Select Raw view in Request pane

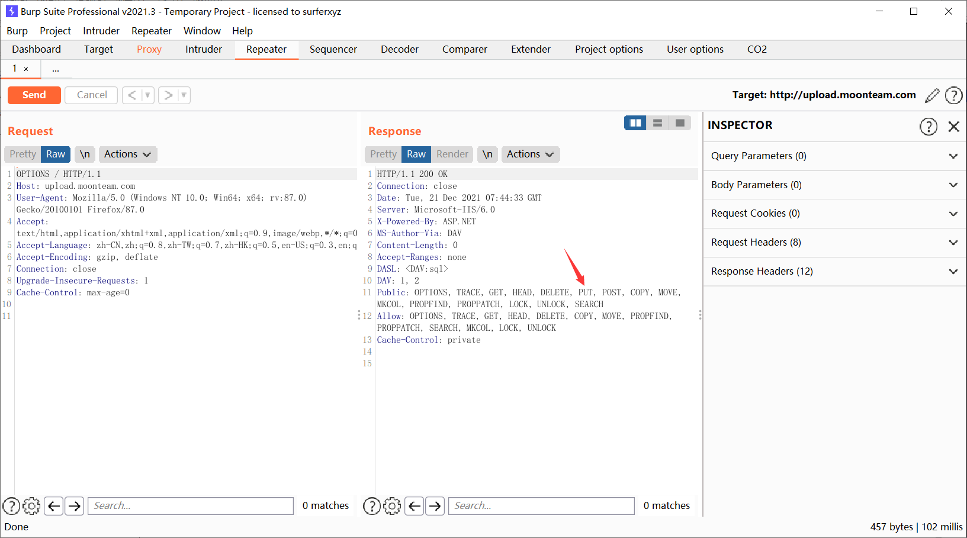click(56, 154)
